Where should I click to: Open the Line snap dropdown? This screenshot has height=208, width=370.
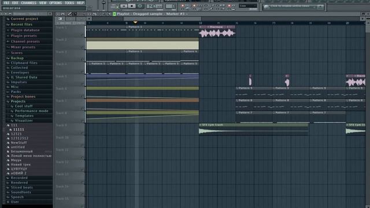pyautogui.click(x=248, y=6)
